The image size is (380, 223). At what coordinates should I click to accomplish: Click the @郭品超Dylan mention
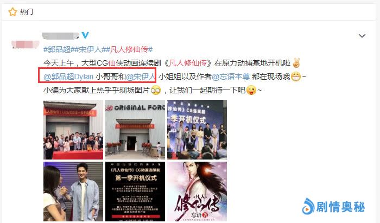coord(68,77)
